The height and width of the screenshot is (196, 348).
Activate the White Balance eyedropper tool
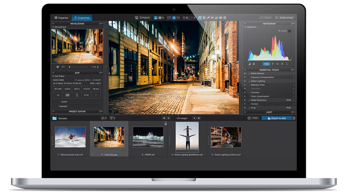coord(208,18)
